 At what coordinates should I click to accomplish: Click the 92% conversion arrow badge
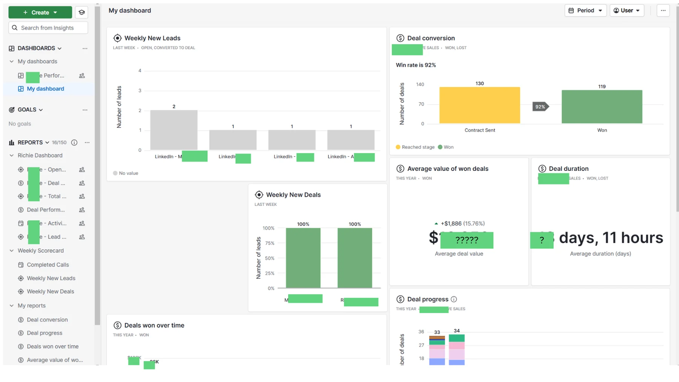coord(541,107)
